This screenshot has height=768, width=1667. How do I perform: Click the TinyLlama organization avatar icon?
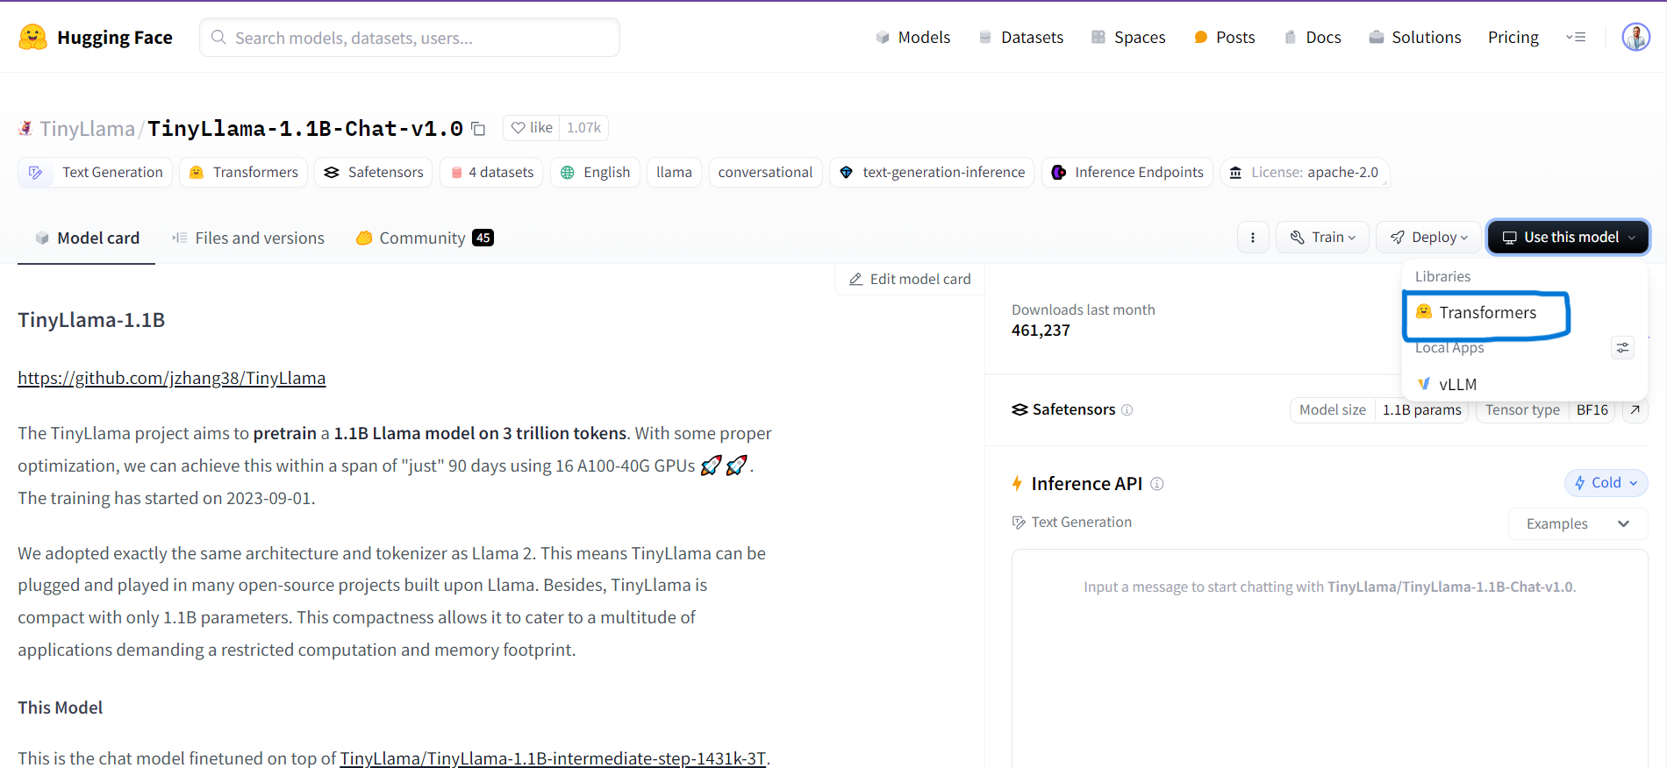(25, 129)
